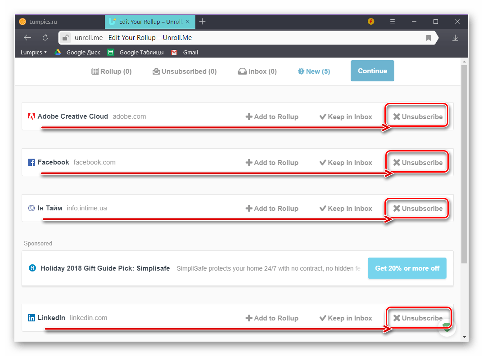The height and width of the screenshot is (356, 483).
Task: Click the turbo lightning icon
Action: click(371, 22)
